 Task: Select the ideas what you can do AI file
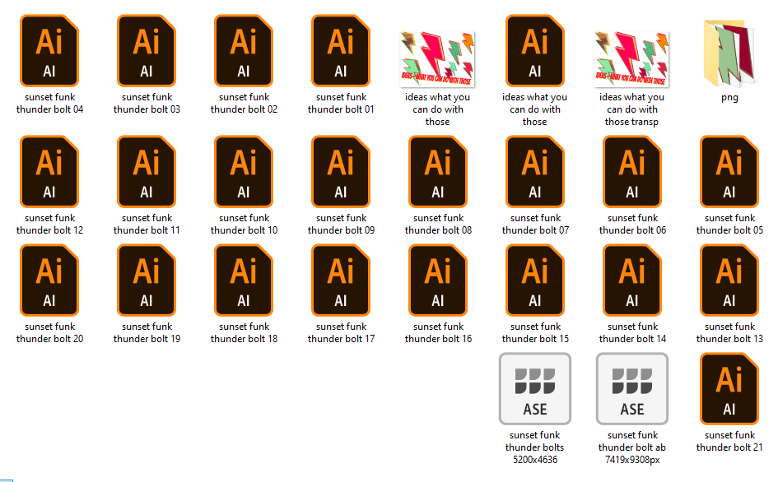[x=535, y=51]
